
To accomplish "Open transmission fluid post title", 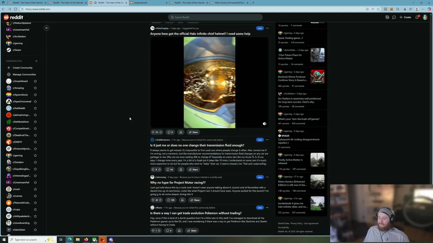I will click(x=197, y=145).
